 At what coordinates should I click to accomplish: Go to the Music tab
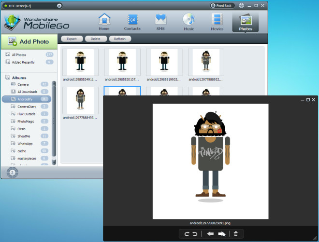pos(189,22)
